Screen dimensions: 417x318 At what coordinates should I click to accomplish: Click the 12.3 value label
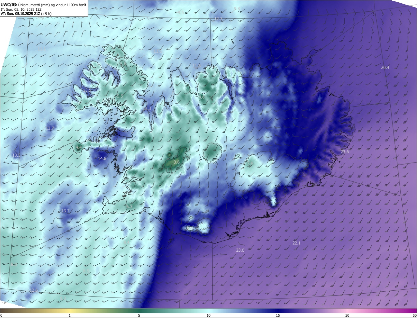218,19
